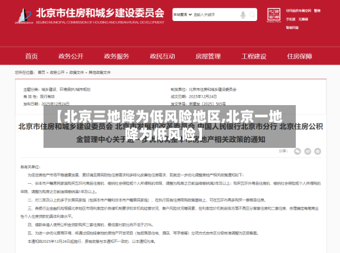This screenshot has width=340, height=253.
Task: Share via the QQ Zone star icon
Action: point(318,151)
